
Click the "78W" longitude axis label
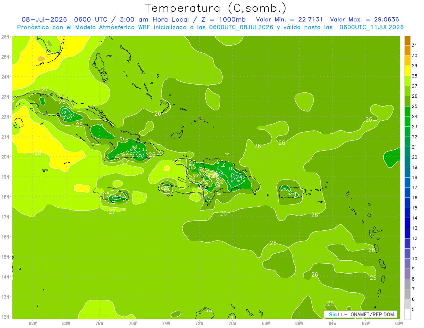[x=99, y=323]
